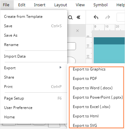Close the panel with the X icon
This screenshot has width=125, height=129.
[x=77, y=31]
